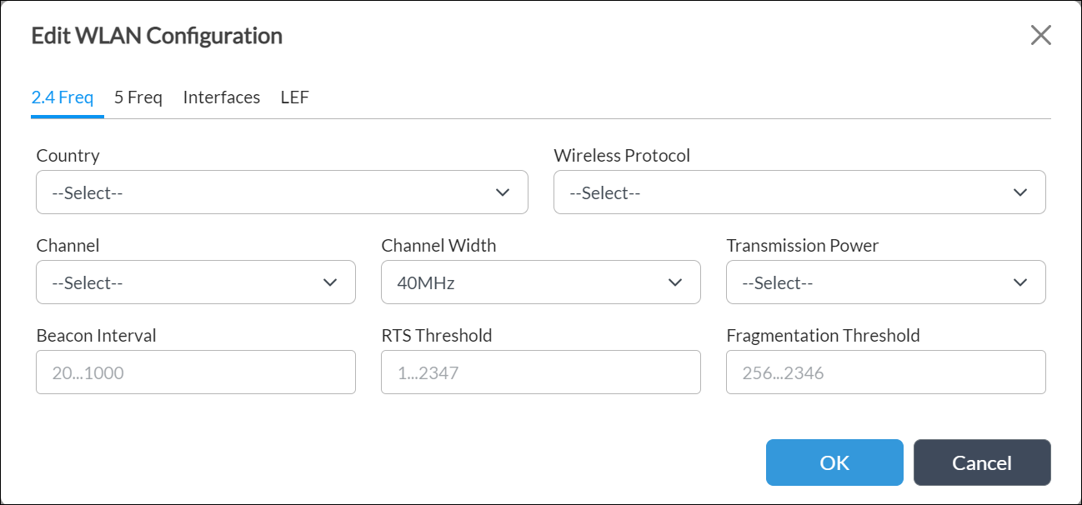The width and height of the screenshot is (1082, 505).
Task: Click the Cancel button
Action: 982,462
